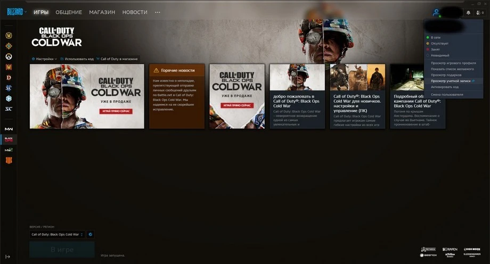Select the Hearthstone game icon
Viewport: 490px width, 264px height.
(x=9, y=46)
